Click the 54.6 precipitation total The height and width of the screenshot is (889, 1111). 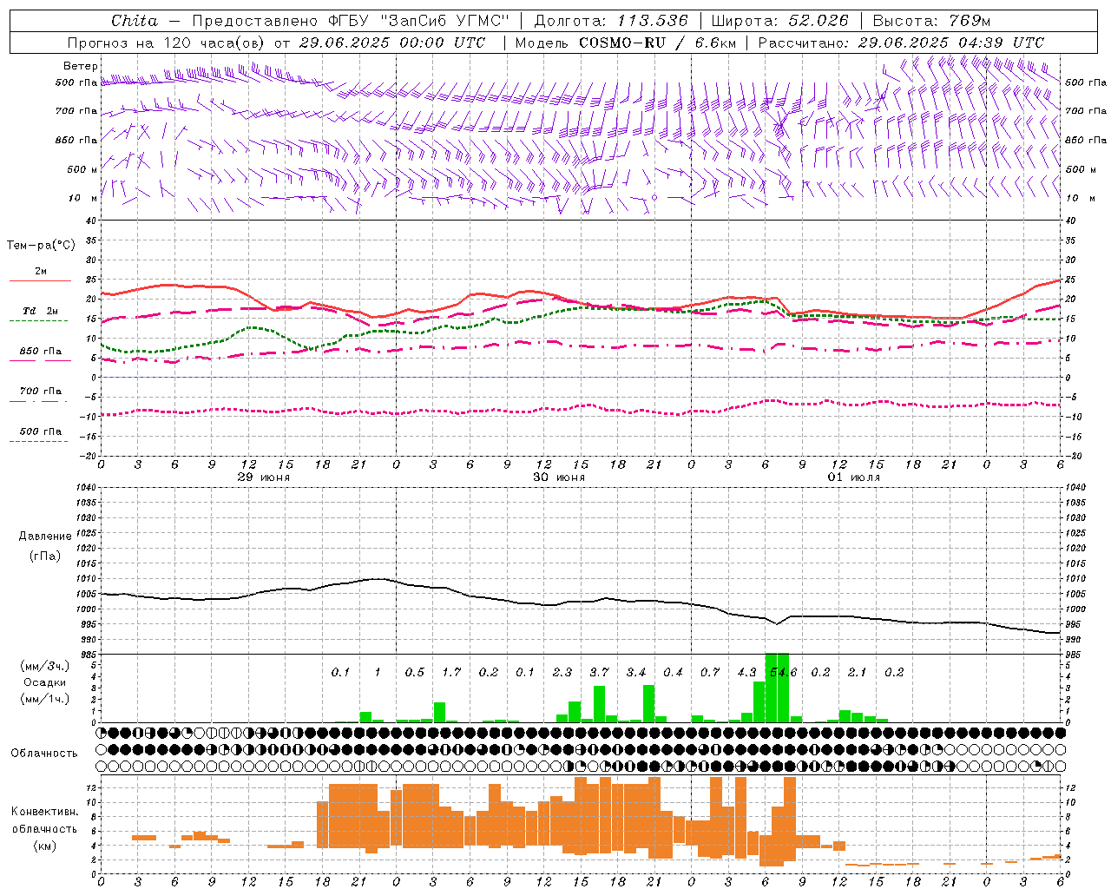click(x=783, y=673)
